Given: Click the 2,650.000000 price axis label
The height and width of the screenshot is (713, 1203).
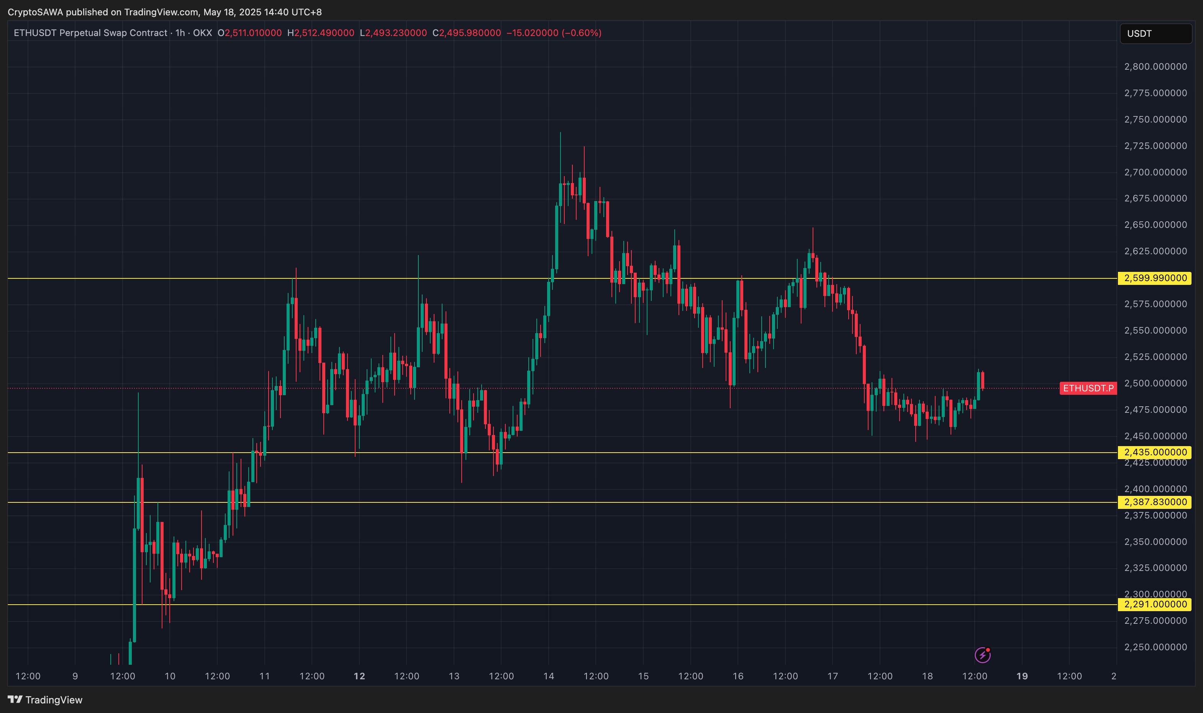Looking at the screenshot, I should click(x=1155, y=225).
